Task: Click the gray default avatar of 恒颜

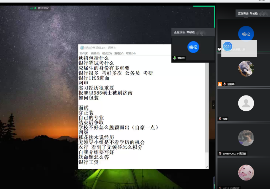Action: [x=246, y=103]
